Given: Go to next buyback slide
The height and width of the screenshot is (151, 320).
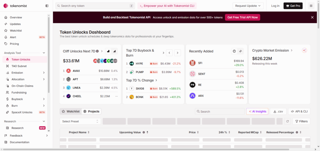Looking at the screenshot, I should pos(177,53).
